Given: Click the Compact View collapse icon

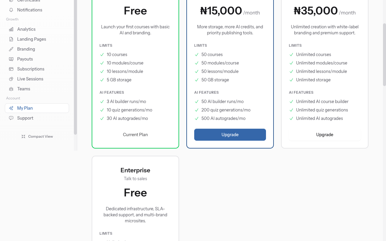Looking at the screenshot, I should (x=23, y=136).
